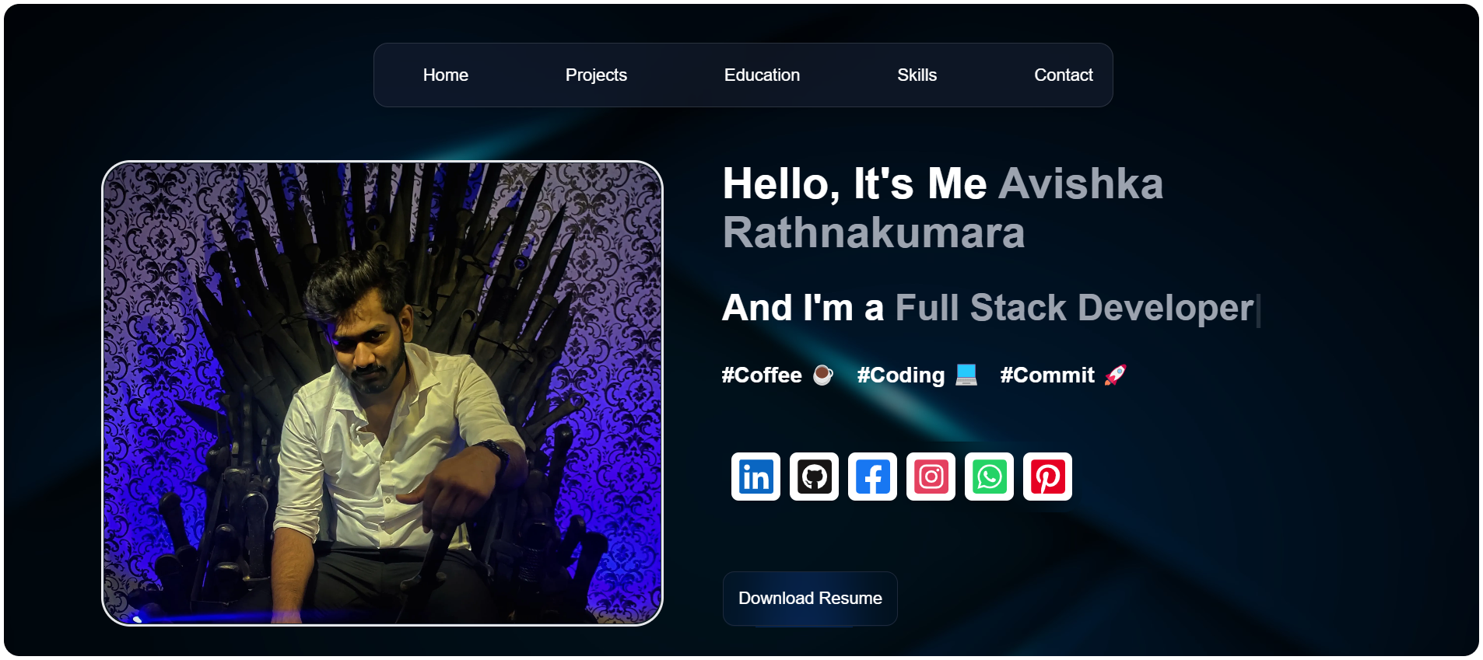Open the WhatsApp chat icon

(989, 477)
